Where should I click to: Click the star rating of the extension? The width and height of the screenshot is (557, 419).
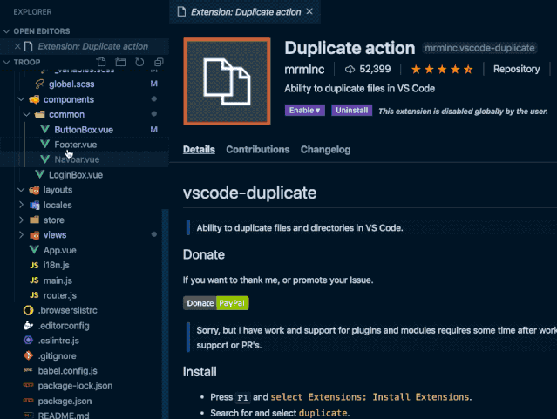pyautogui.click(x=442, y=69)
